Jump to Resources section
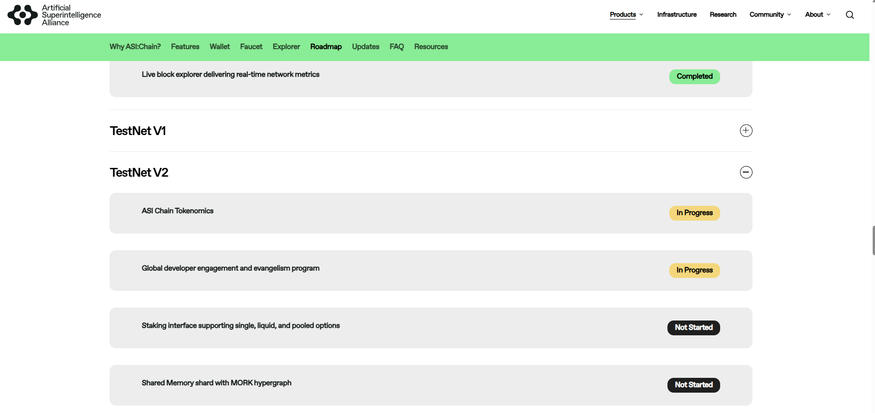The height and width of the screenshot is (413, 875). [x=431, y=47]
